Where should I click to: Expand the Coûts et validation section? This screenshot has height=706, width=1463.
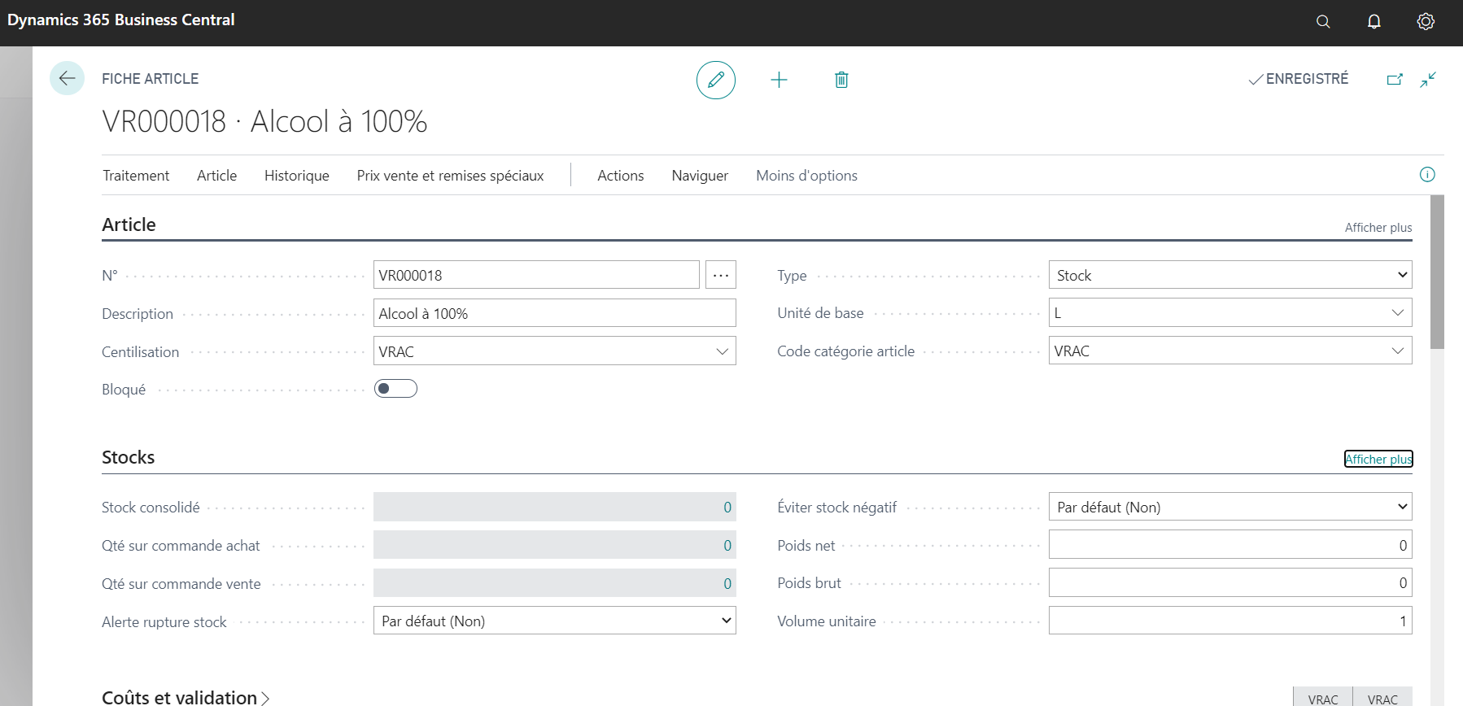tap(186, 697)
